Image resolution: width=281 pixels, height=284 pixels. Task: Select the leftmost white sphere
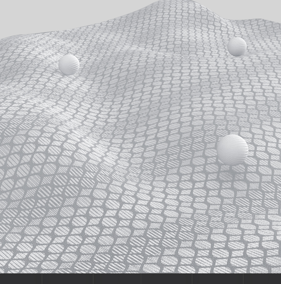tap(69, 64)
